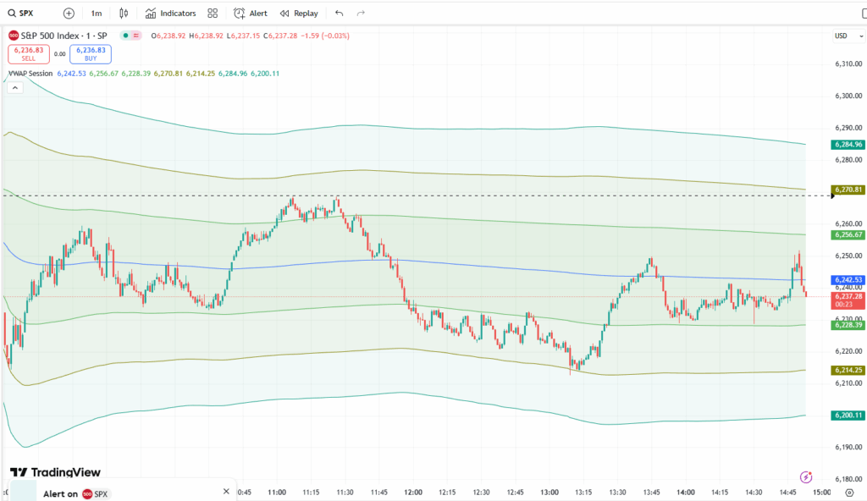Open the candlestick chart type menu
The height and width of the screenshot is (501, 867).
coord(124,14)
